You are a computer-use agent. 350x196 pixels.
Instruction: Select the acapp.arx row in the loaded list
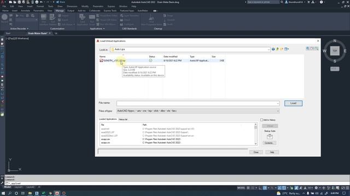[178, 139]
